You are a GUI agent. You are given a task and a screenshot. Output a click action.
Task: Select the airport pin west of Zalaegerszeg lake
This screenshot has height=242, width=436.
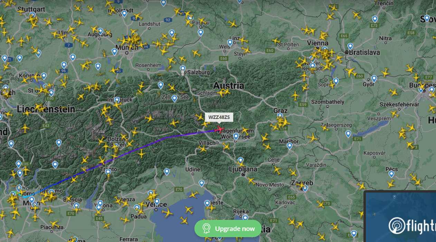click(x=348, y=134)
